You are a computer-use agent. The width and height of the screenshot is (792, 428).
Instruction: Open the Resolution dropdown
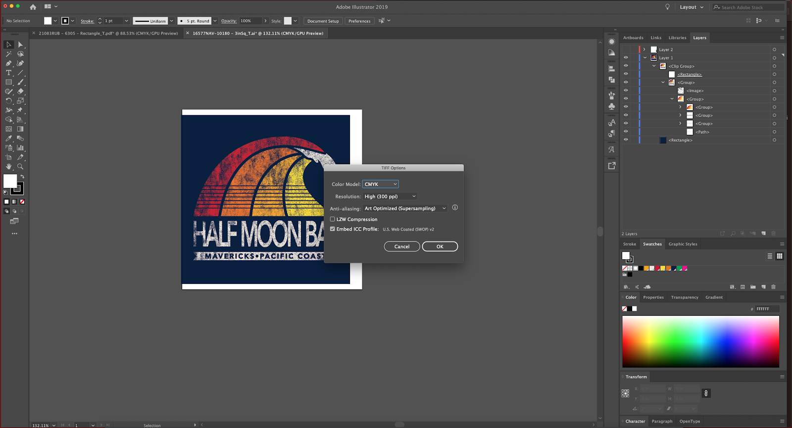tap(390, 196)
